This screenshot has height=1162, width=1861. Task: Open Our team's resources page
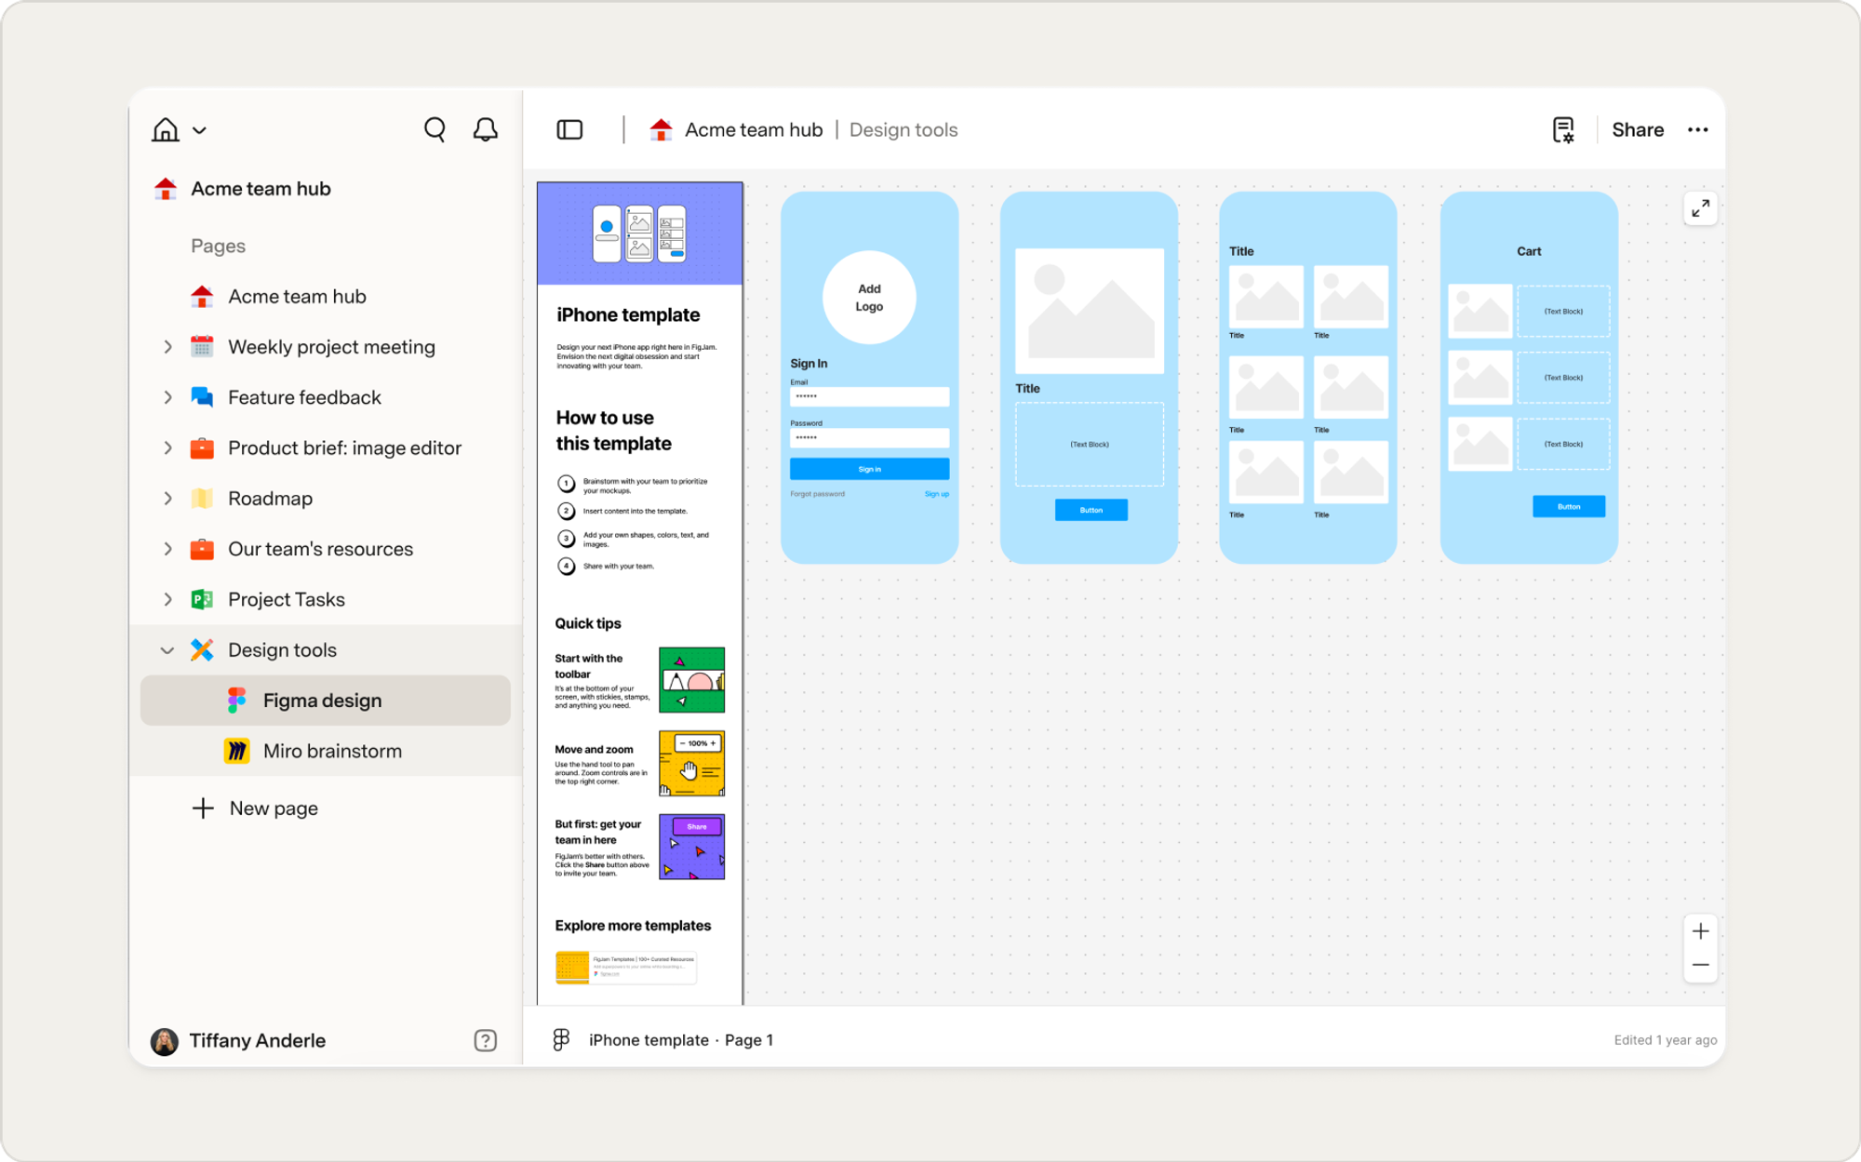coord(320,549)
